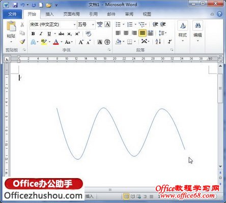
Task: Click the Redo button
Action: pyautogui.click(x=34, y=5)
